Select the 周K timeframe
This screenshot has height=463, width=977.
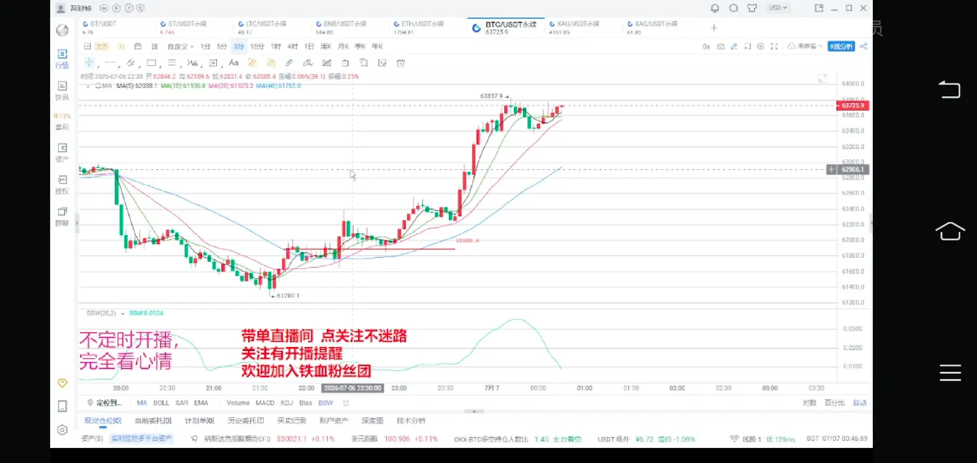(x=326, y=46)
